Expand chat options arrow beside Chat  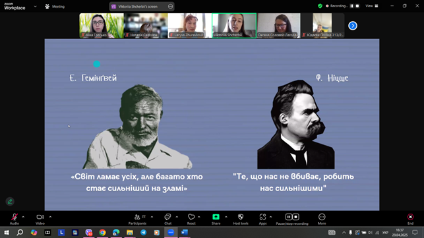(x=177, y=217)
